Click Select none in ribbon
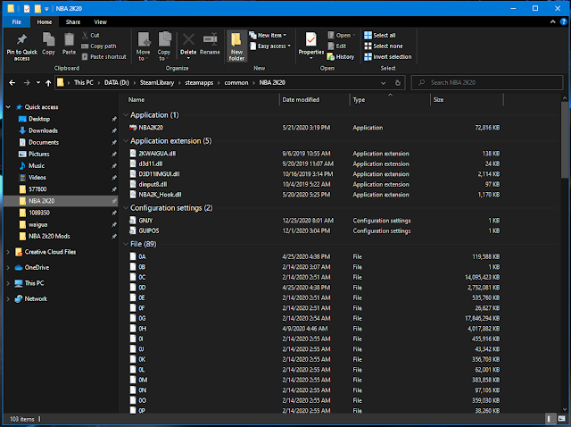Image resolution: width=571 pixels, height=427 pixels. pyautogui.click(x=384, y=46)
